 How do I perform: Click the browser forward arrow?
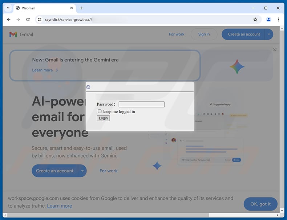pos(18,19)
